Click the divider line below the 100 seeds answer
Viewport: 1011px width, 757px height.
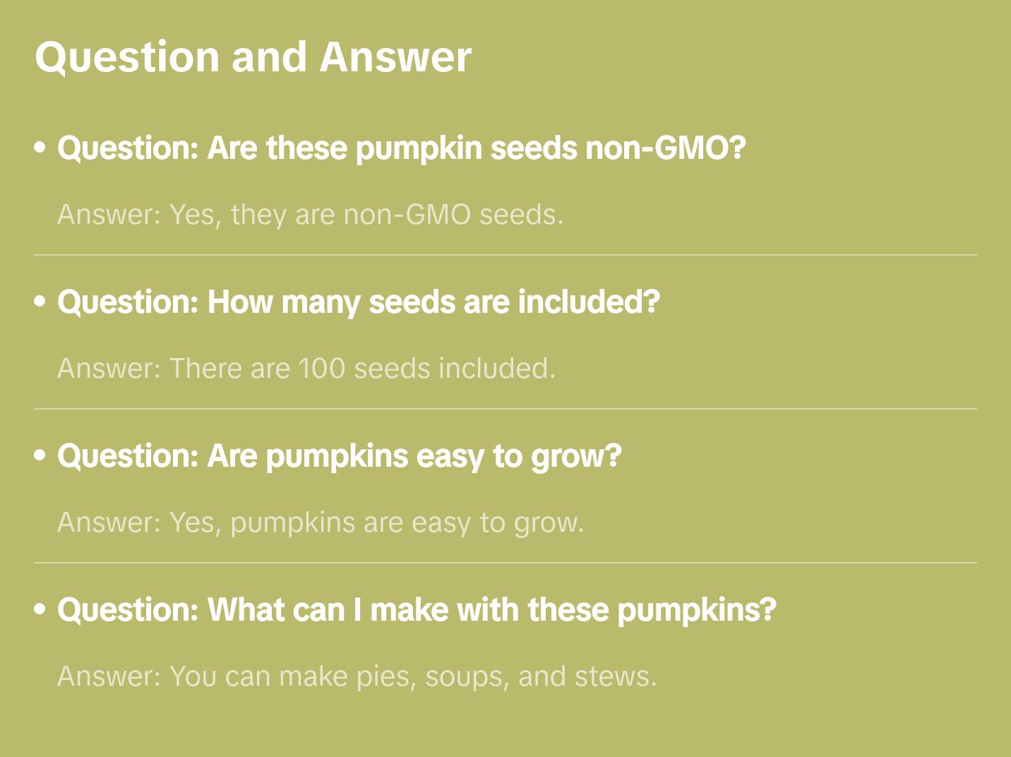pos(506,409)
